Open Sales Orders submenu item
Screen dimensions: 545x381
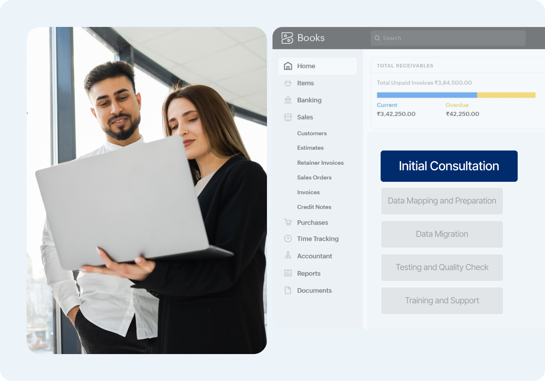[314, 177]
